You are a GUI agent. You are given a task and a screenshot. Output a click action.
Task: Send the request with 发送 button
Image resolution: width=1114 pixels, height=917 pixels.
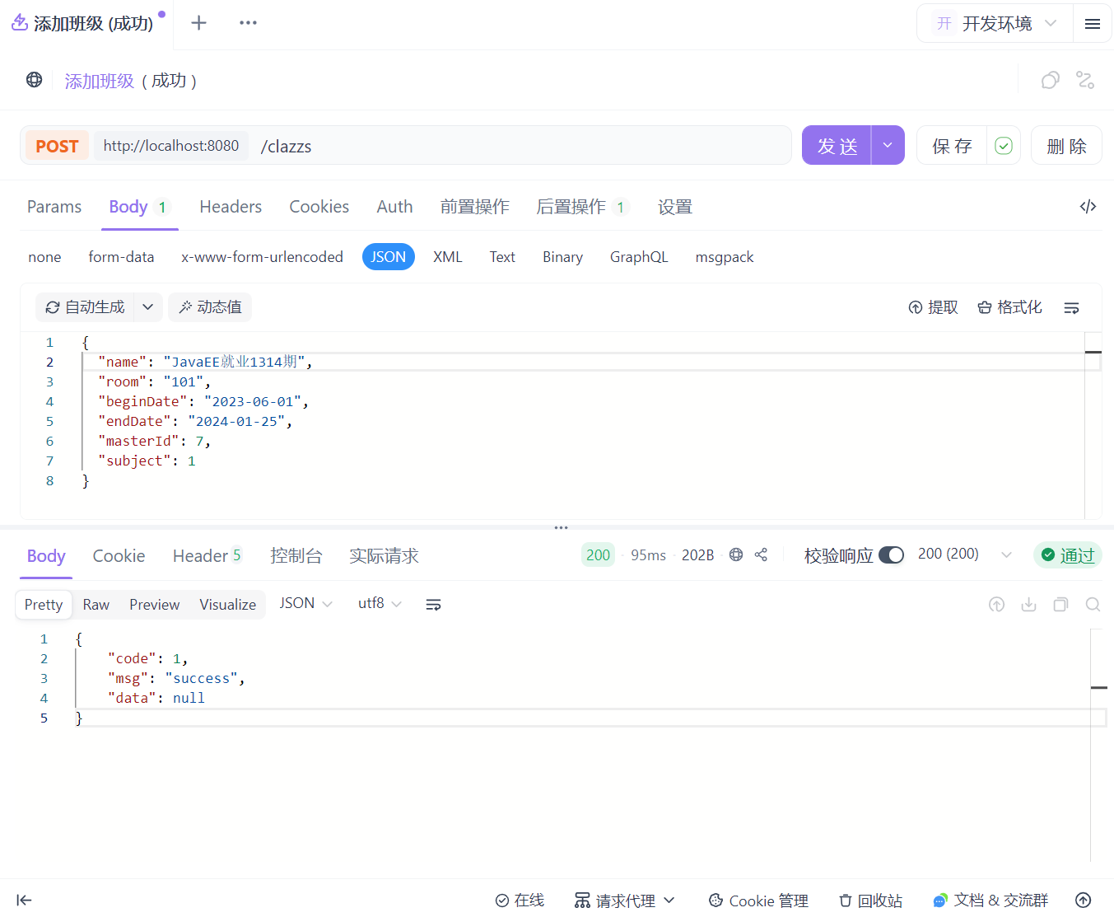pyautogui.click(x=837, y=146)
